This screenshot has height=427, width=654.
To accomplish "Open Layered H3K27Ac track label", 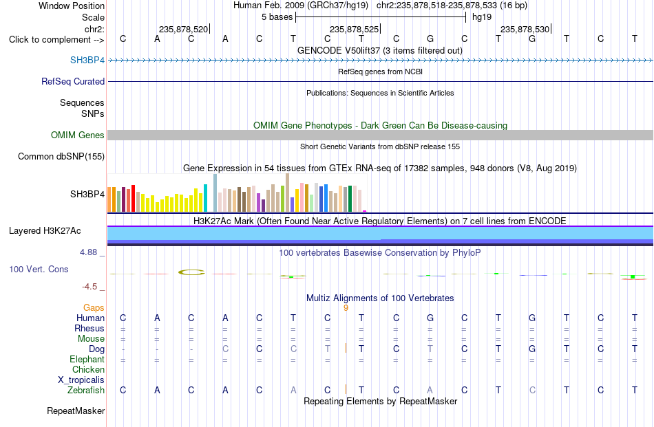I will [x=45, y=231].
